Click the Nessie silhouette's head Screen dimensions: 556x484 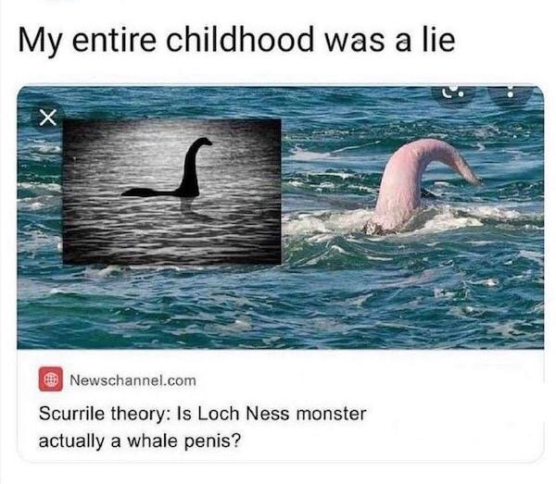[203, 142]
